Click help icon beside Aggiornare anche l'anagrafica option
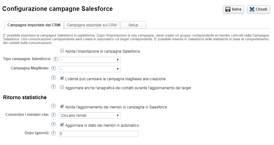This screenshot has height=145, width=274. point(53,87)
